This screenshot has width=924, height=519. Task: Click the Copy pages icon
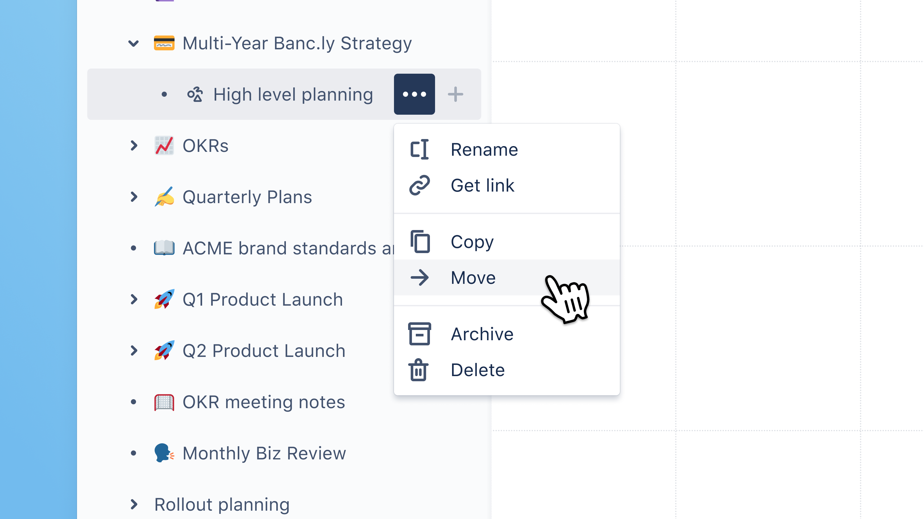[420, 242]
